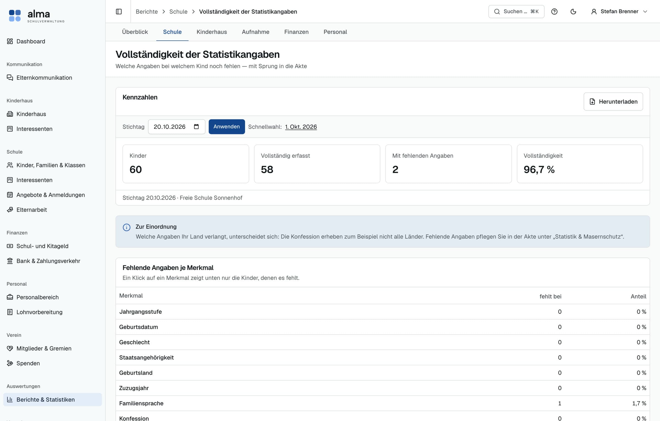The width and height of the screenshot is (660, 421).
Task: Click the Dashboard icon in the sidebar
Action: (x=10, y=41)
